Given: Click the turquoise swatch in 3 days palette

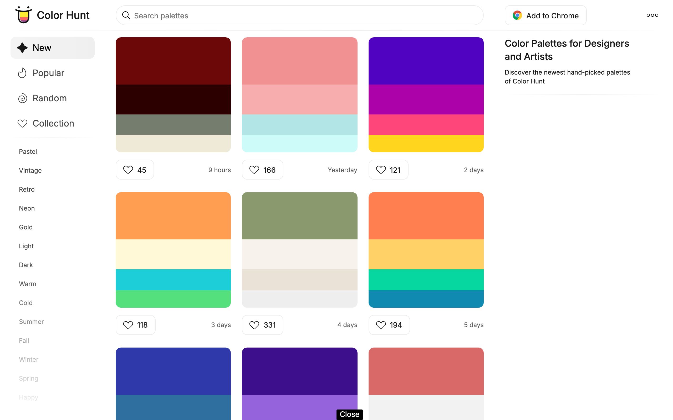Looking at the screenshot, I should 173,280.
